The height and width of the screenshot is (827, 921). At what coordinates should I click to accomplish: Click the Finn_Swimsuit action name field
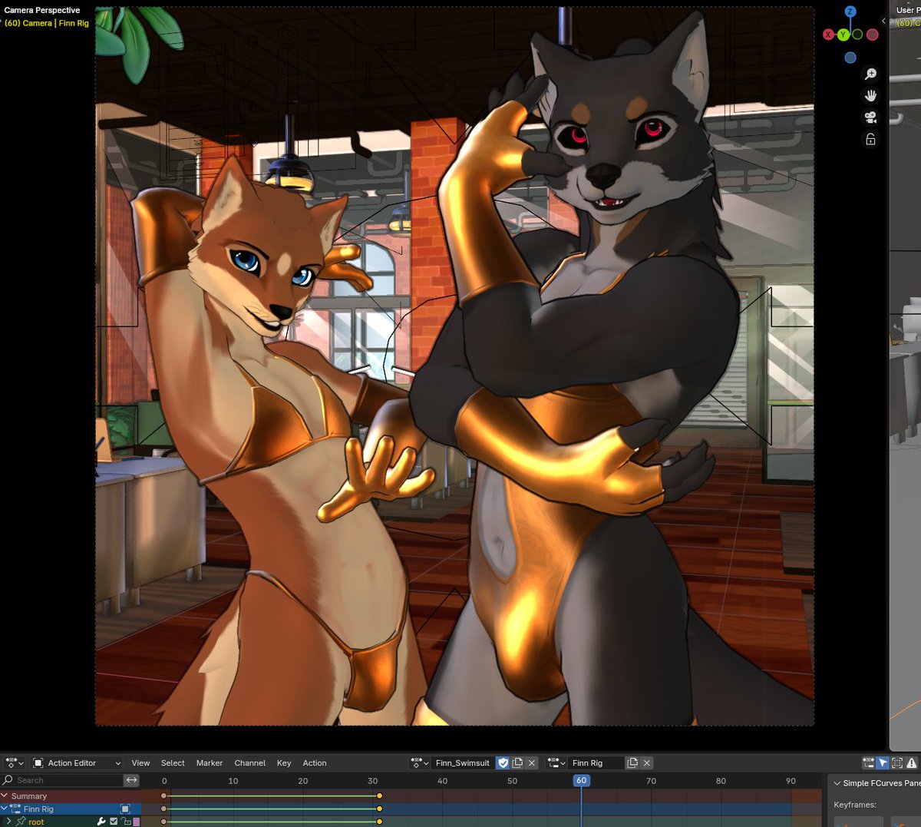(462, 762)
